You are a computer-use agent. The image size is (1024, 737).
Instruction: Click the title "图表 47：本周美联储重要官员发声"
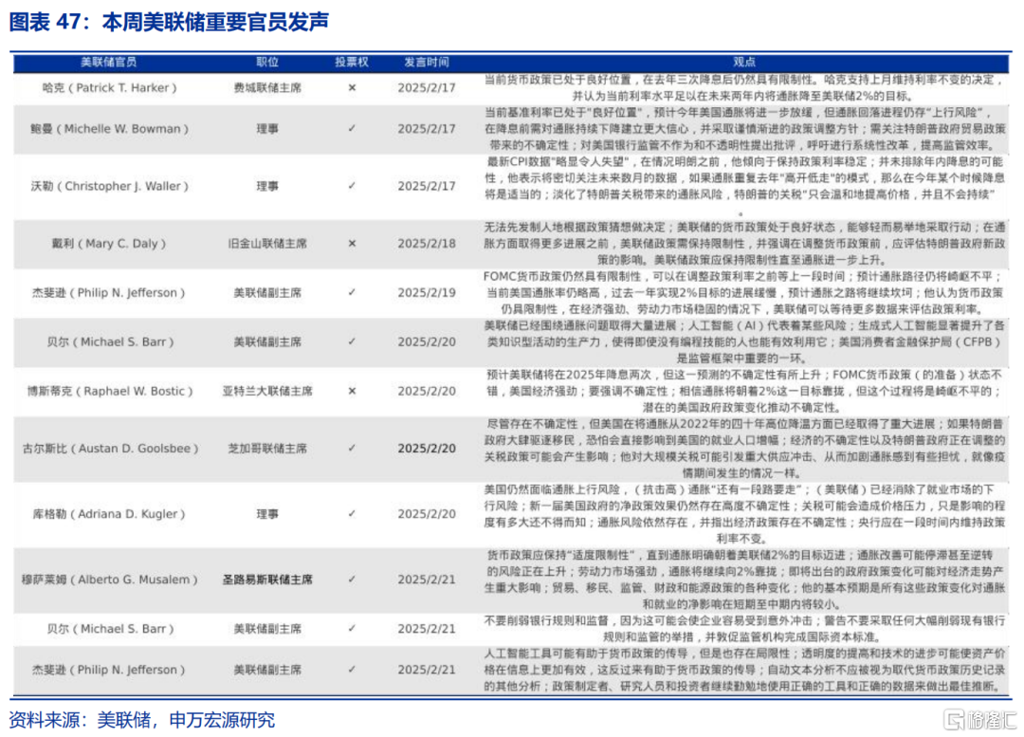(x=169, y=22)
